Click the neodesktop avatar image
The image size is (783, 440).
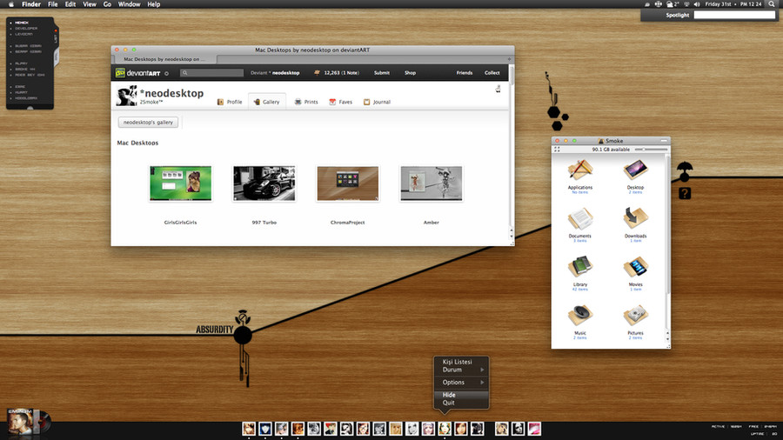click(126, 96)
